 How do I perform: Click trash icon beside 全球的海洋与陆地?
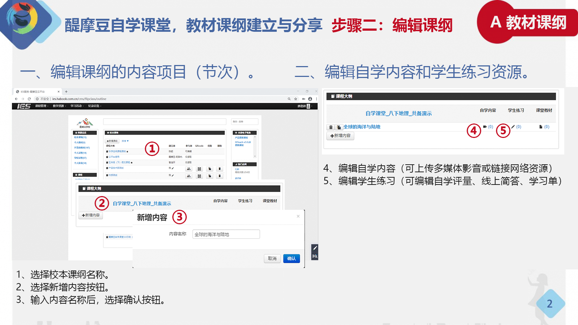(x=331, y=127)
